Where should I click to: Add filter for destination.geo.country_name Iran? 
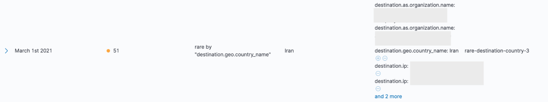(x=378, y=58)
